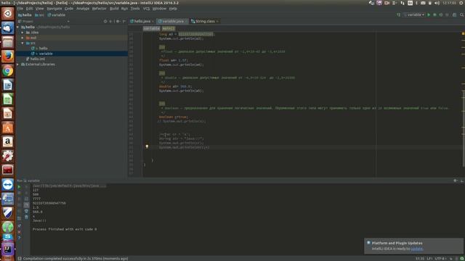Open system volume indicator
The image size is (465, 261).
437,3
